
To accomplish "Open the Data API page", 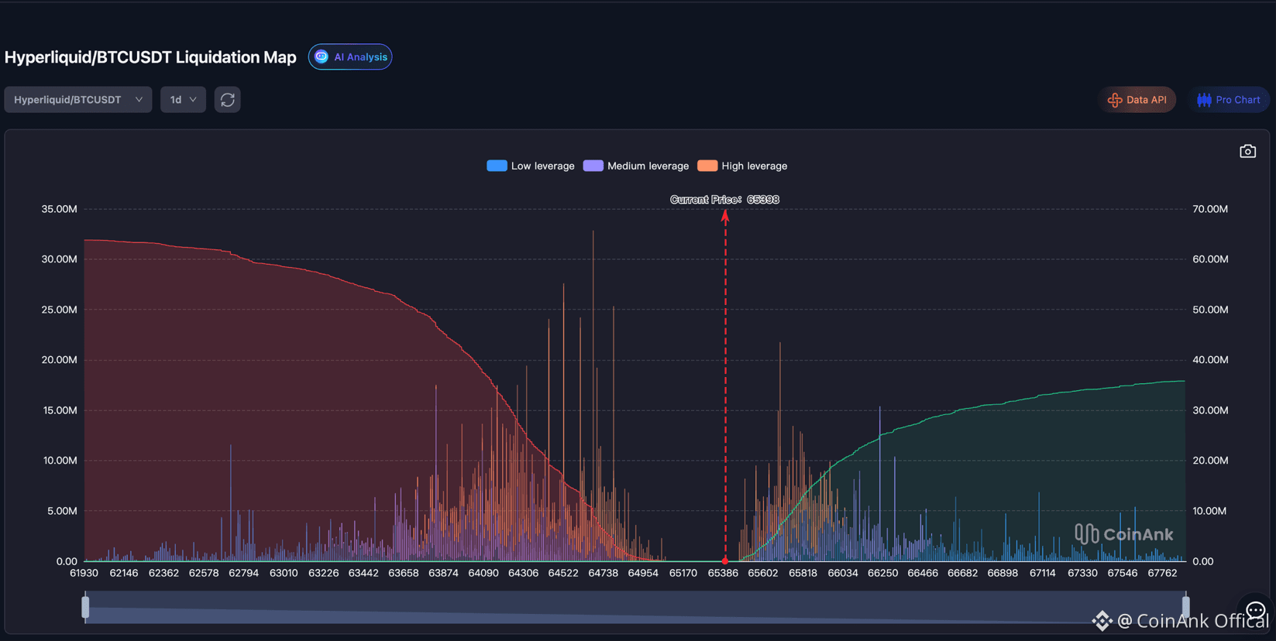I will (x=1137, y=100).
